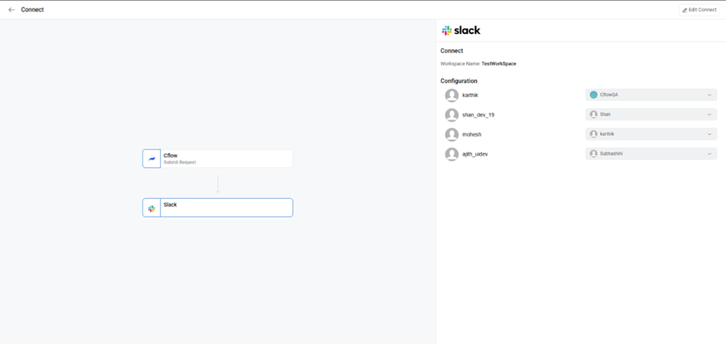Click mohesh's avatar icon
The height and width of the screenshot is (344, 726).
pos(452,134)
